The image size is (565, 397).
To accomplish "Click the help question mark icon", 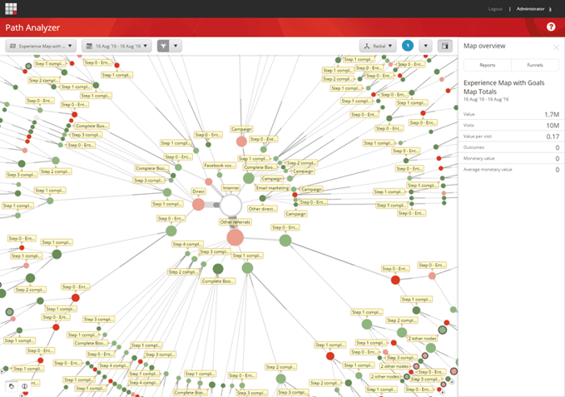I will (551, 27).
